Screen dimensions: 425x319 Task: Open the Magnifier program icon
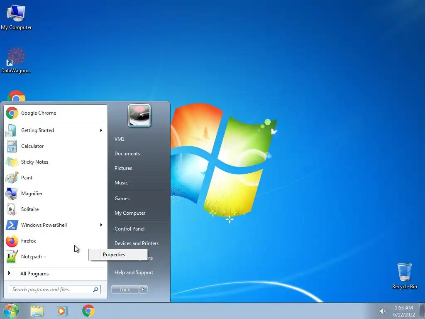(x=12, y=194)
